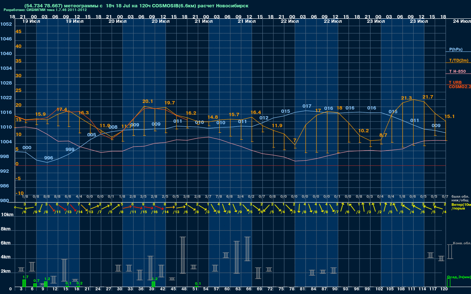Click the 008 pressure label

[x=113, y=127]
